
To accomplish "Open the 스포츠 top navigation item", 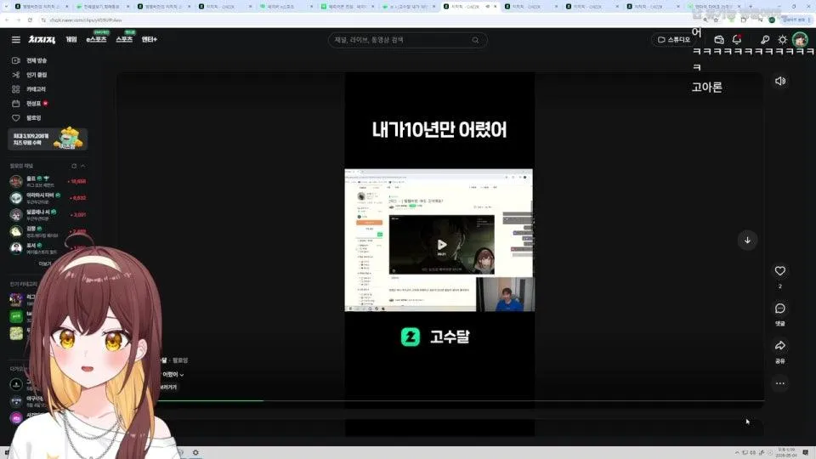I will click(x=124, y=40).
